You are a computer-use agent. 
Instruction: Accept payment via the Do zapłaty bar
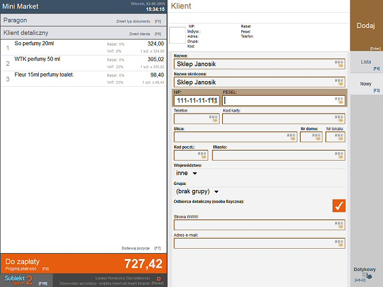pyautogui.click(x=83, y=264)
